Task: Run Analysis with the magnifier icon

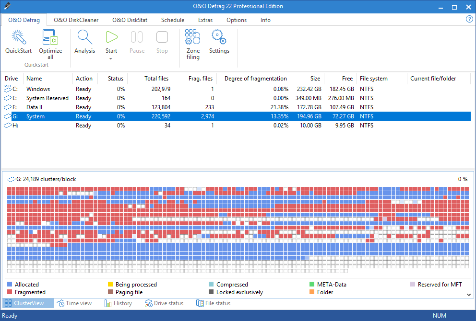Action: coord(84,38)
